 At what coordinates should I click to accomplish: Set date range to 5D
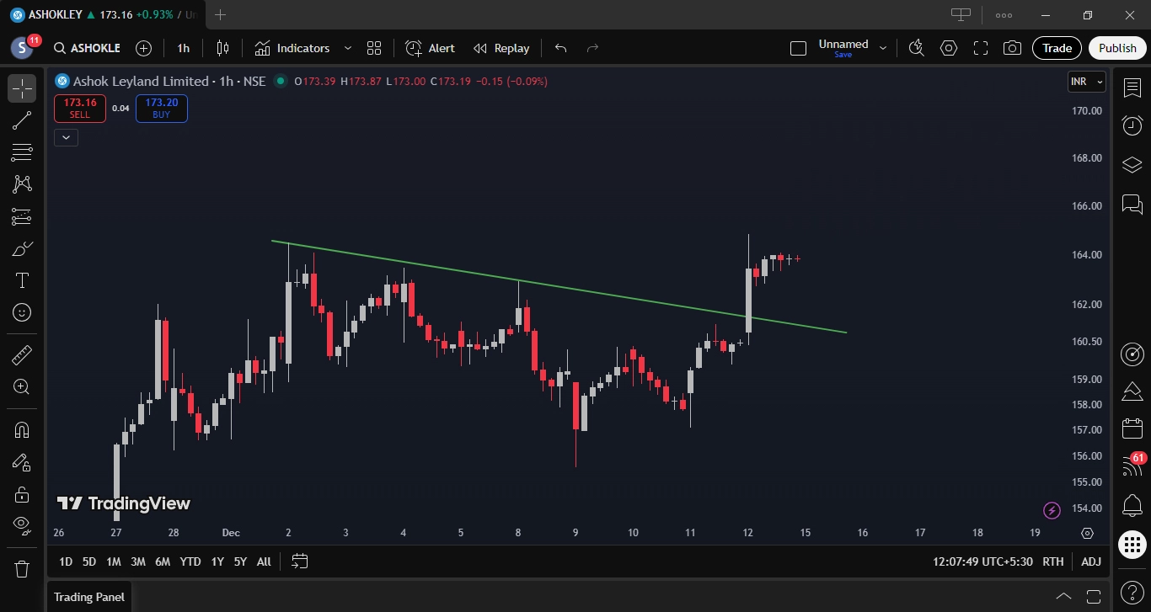(88, 561)
